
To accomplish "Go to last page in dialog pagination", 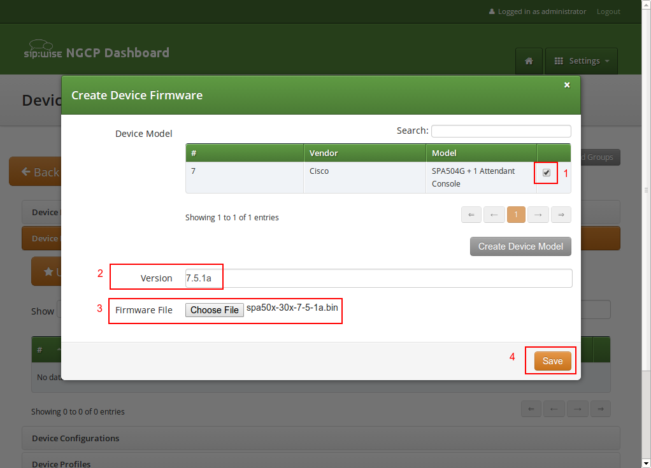I will pyautogui.click(x=561, y=215).
